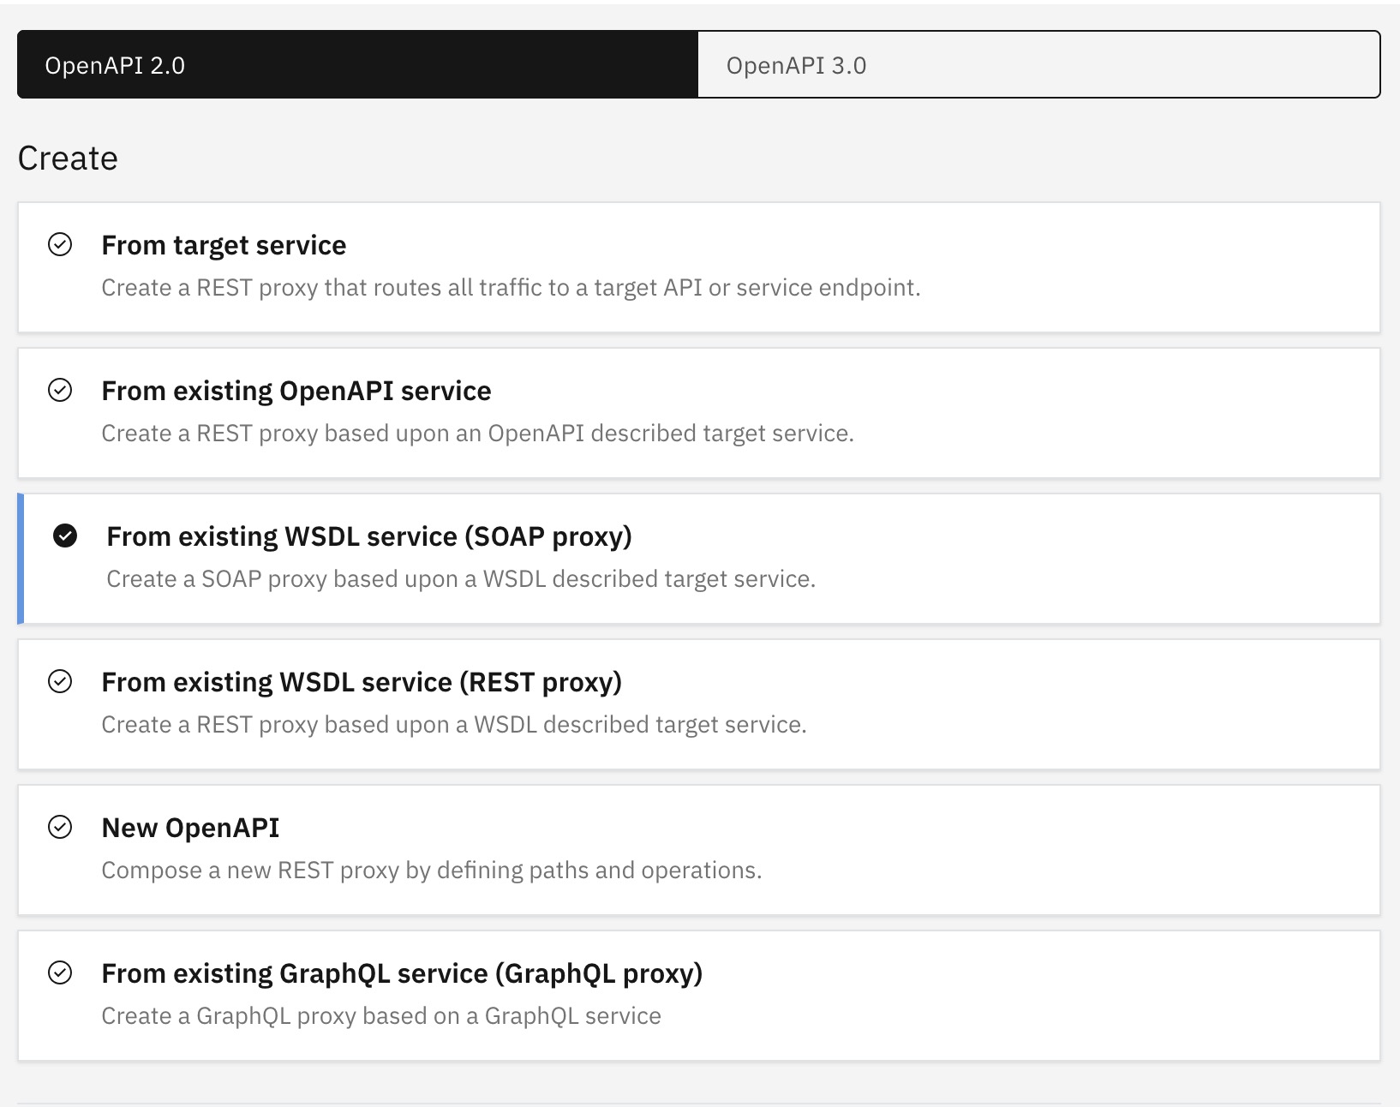Click the description about routing traffic to target API
This screenshot has height=1107, width=1400.
[x=511, y=288]
